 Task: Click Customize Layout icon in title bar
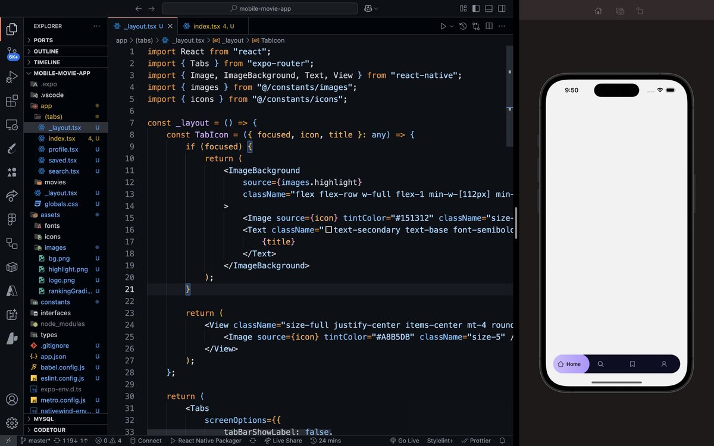tap(464, 8)
